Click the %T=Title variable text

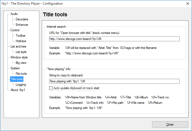125,97
